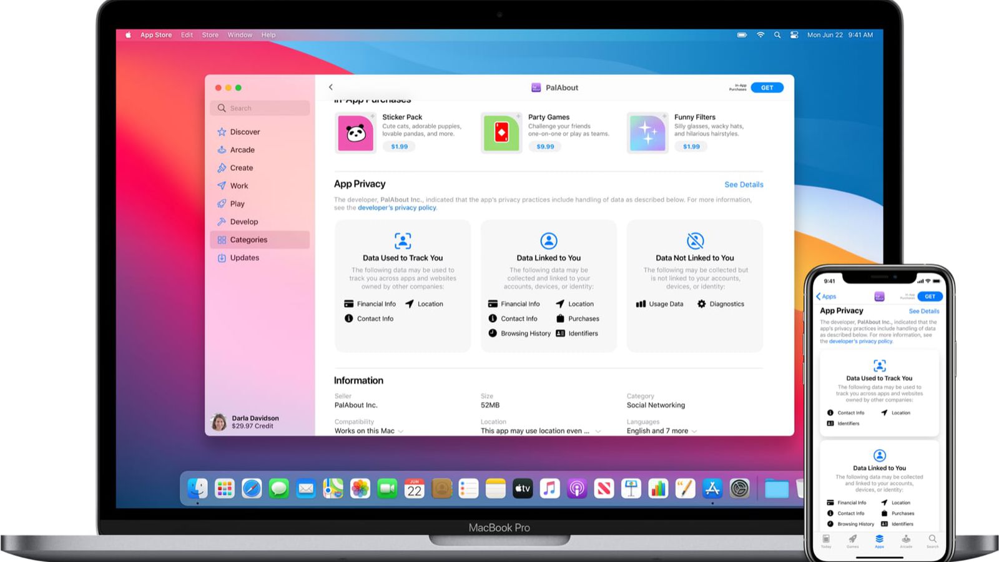Open Updates in the sidebar
The height and width of the screenshot is (562, 999).
(x=260, y=258)
